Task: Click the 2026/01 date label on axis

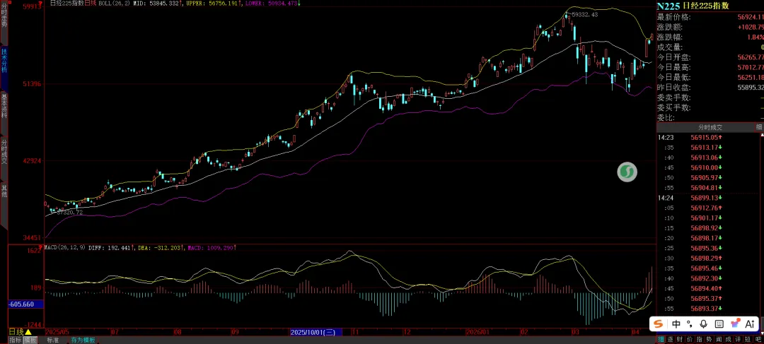Action: click(x=477, y=332)
